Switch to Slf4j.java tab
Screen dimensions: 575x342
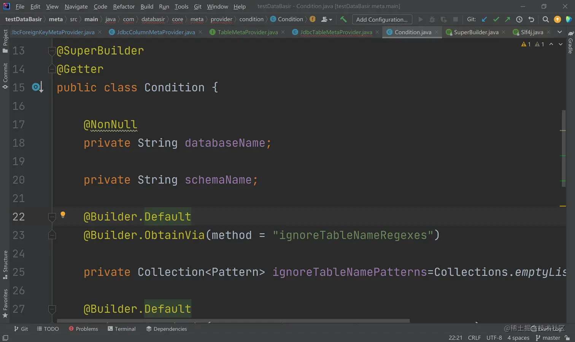pos(532,32)
